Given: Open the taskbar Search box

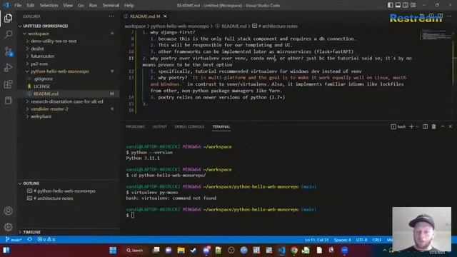Looking at the screenshot, I should coord(135,250).
